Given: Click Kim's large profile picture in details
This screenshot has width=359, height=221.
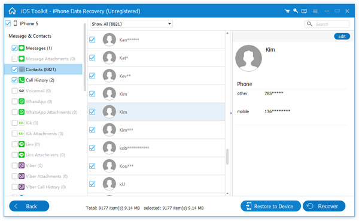Looking at the screenshot, I should point(248,58).
